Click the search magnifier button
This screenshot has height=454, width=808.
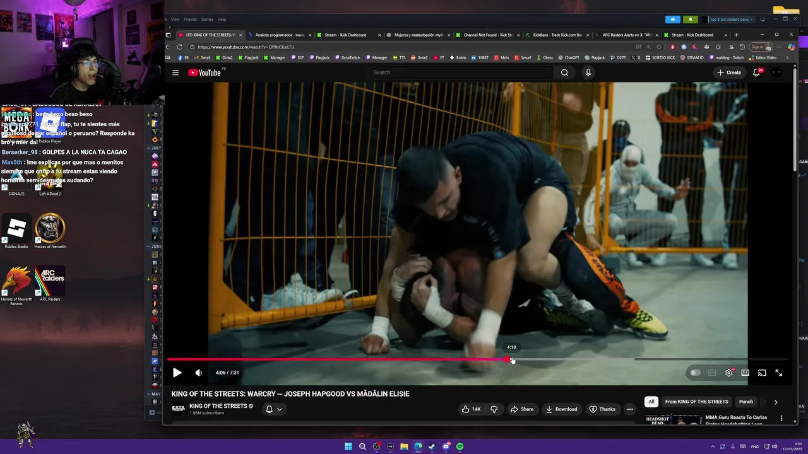[x=564, y=73]
